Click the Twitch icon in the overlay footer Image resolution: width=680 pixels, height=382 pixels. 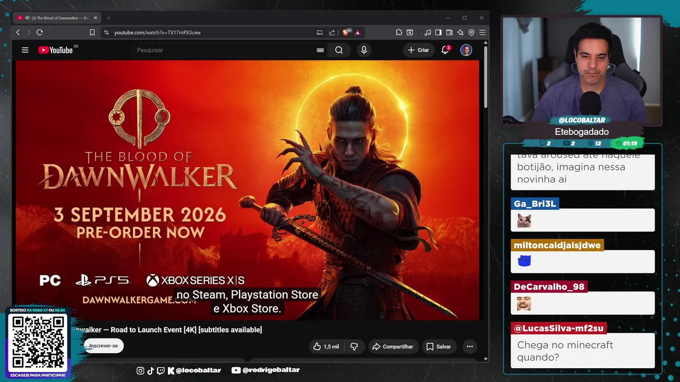point(161,370)
